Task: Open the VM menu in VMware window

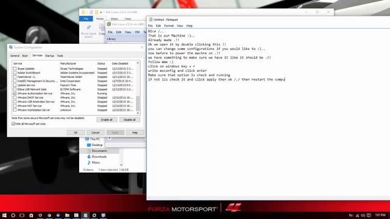Action: (137, 32)
